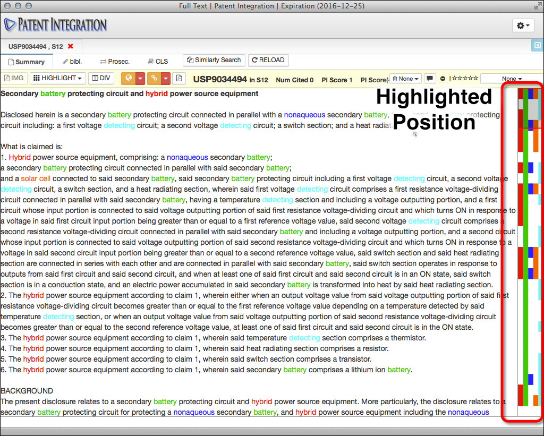
Task: Expand the red arrow beside the globe
Action: click(140, 78)
